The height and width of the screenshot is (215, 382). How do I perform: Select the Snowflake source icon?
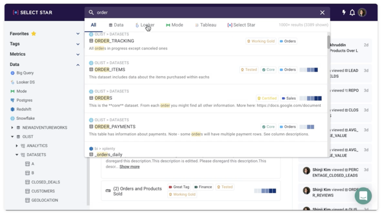tap(12, 118)
